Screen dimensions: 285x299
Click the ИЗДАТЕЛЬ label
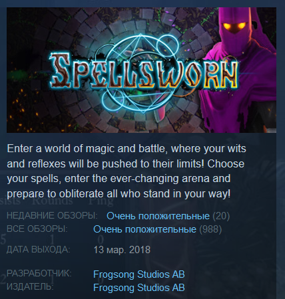30,287
